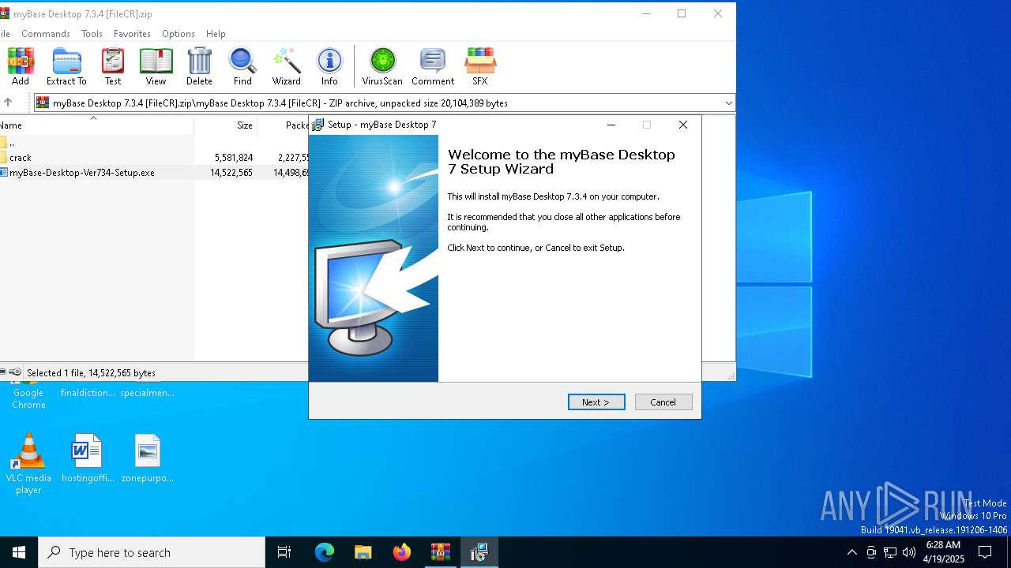Screen dimensions: 1011x568
Task: Sort files by Size column header
Action: [225, 125]
